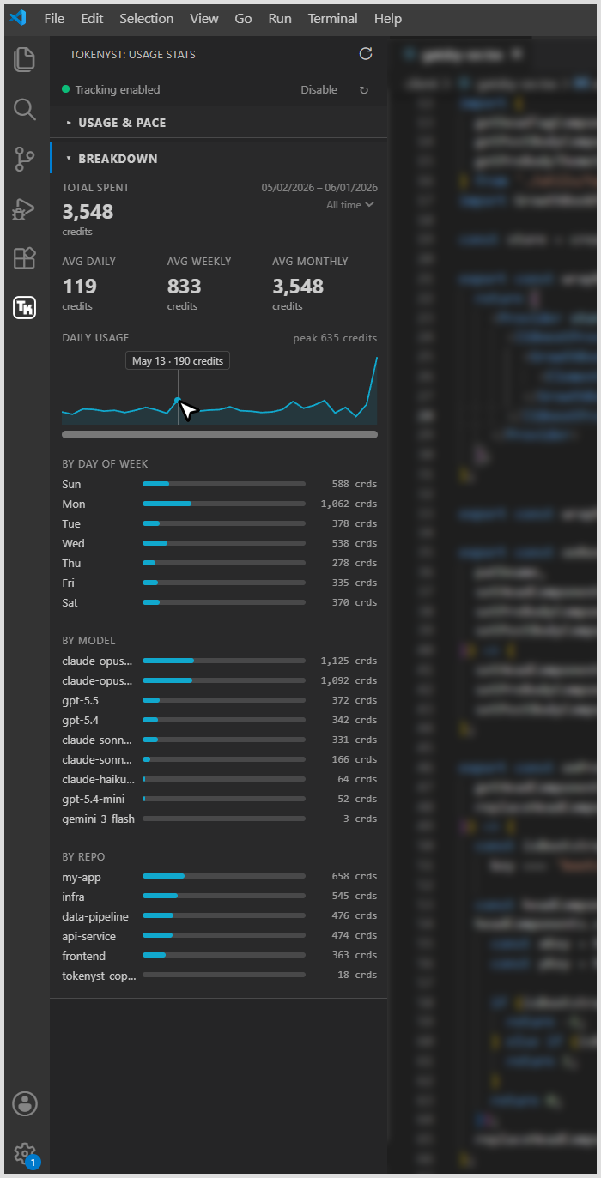Click the Tracking enabled status text
This screenshot has height=1178, width=601.
click(117, 90)
